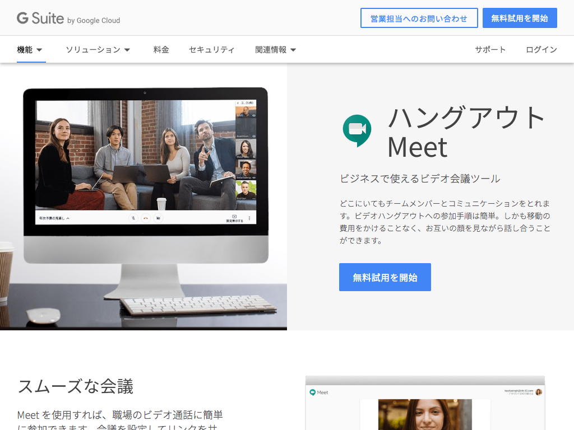The image size is (574, 430).
Task: Click the hero 無料試用を開始 button below description
Action: pyautogui.click(x=385, y=277)
